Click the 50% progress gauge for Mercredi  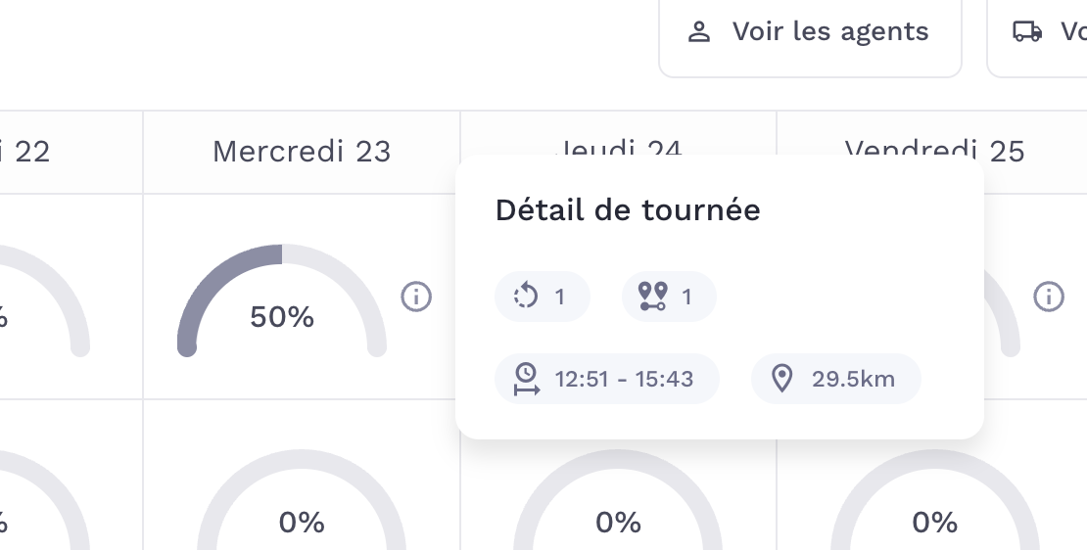[x=282, y=303]
